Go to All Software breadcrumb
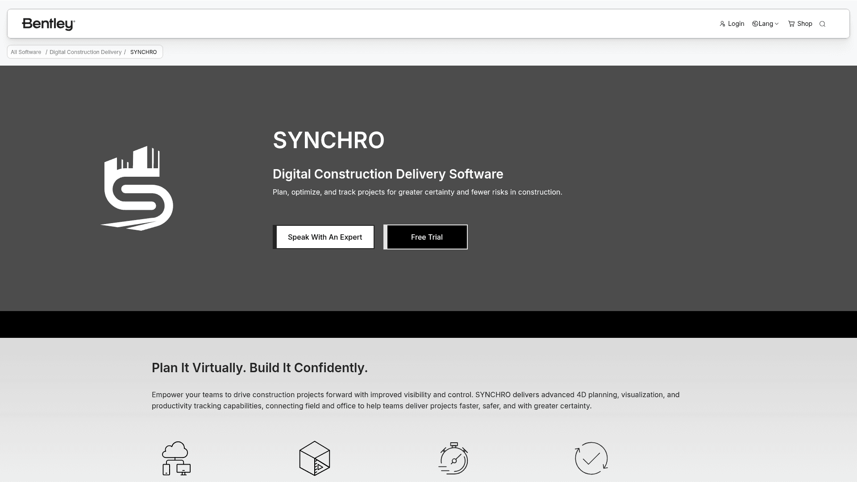 tap(26, 52)
